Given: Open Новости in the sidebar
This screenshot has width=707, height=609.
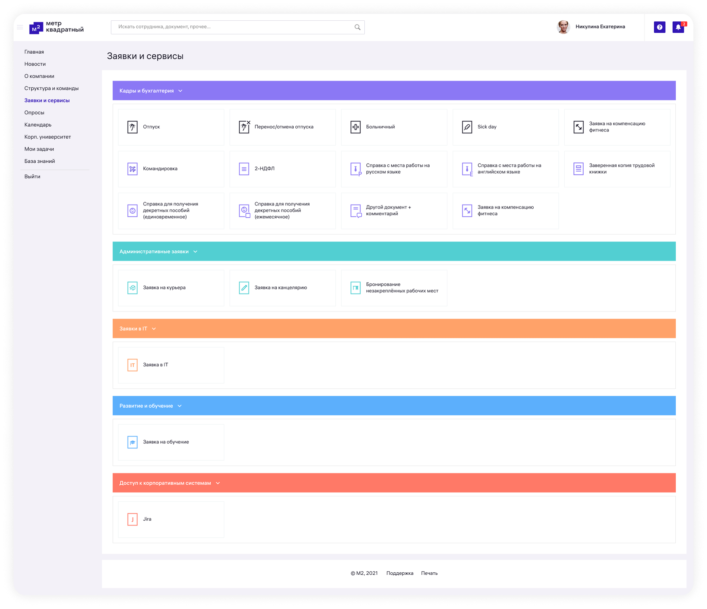Looking at the screenshot, I should [35, 64].
